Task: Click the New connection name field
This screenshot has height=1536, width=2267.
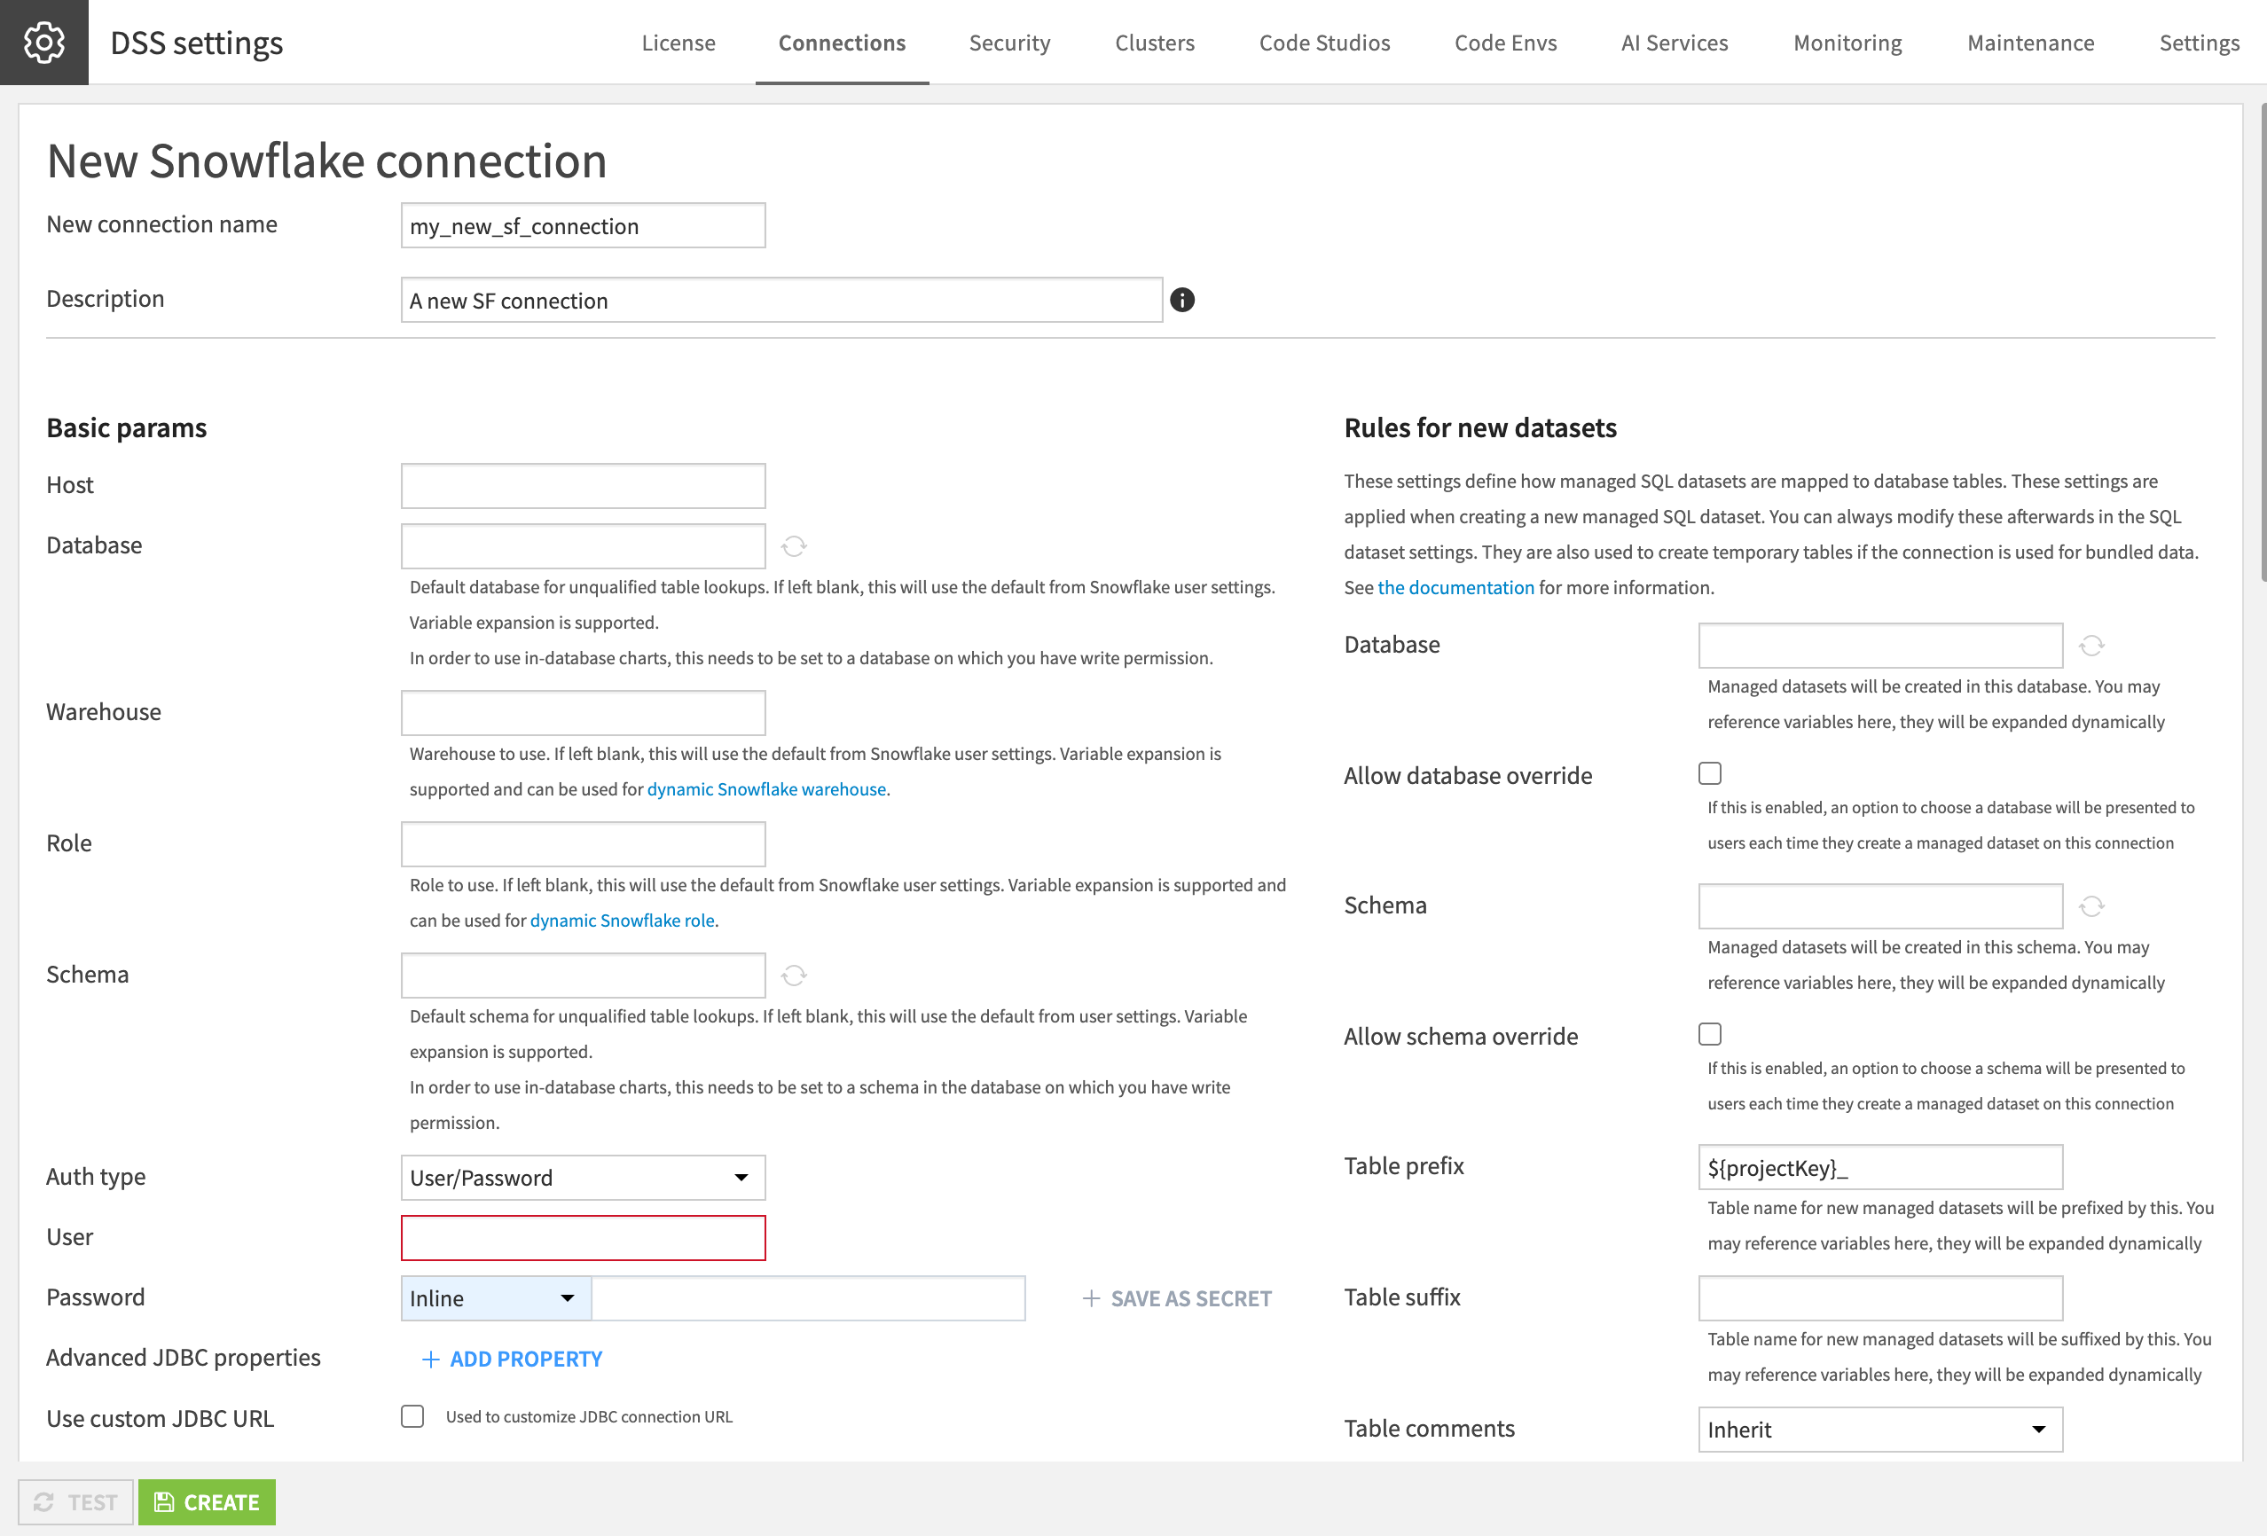Action: [584, 225]
